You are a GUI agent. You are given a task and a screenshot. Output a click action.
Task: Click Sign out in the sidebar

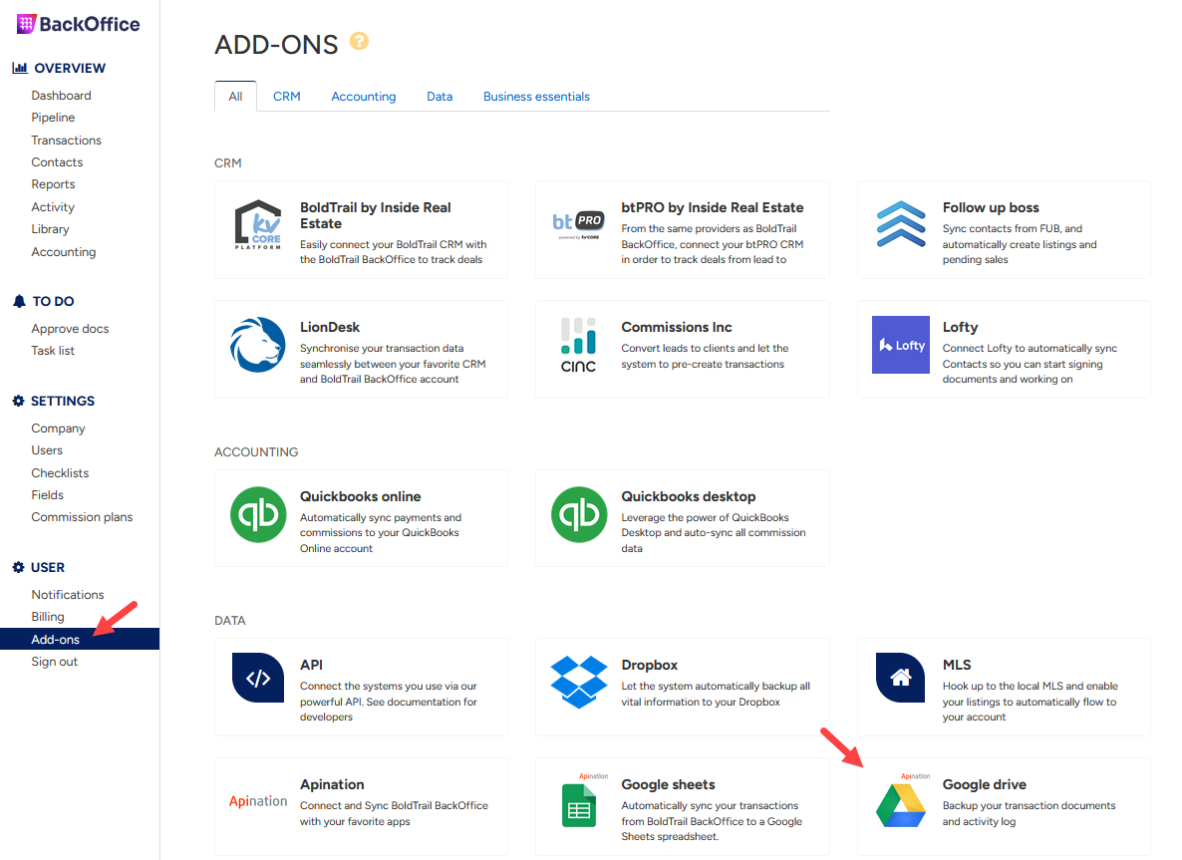point(54,662)
